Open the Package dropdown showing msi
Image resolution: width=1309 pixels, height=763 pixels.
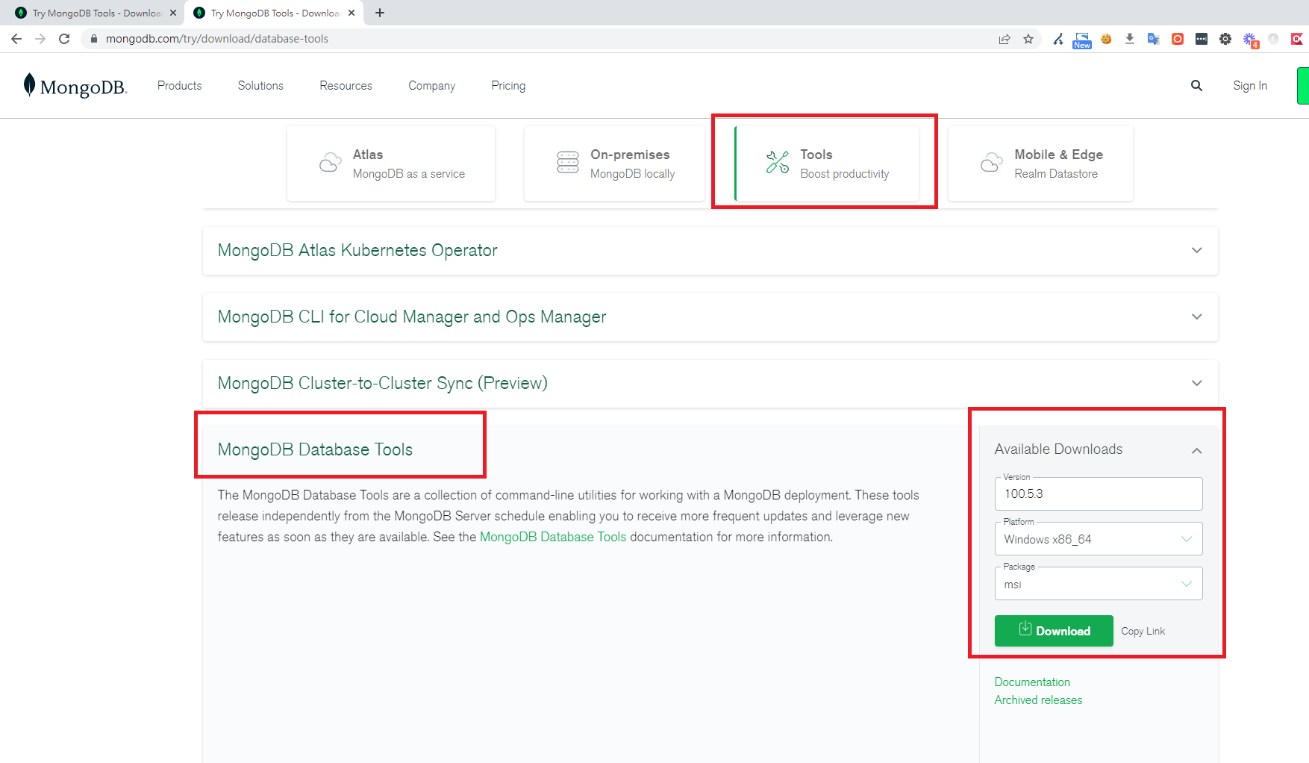pyautogui.click(x=1098, y=584)
